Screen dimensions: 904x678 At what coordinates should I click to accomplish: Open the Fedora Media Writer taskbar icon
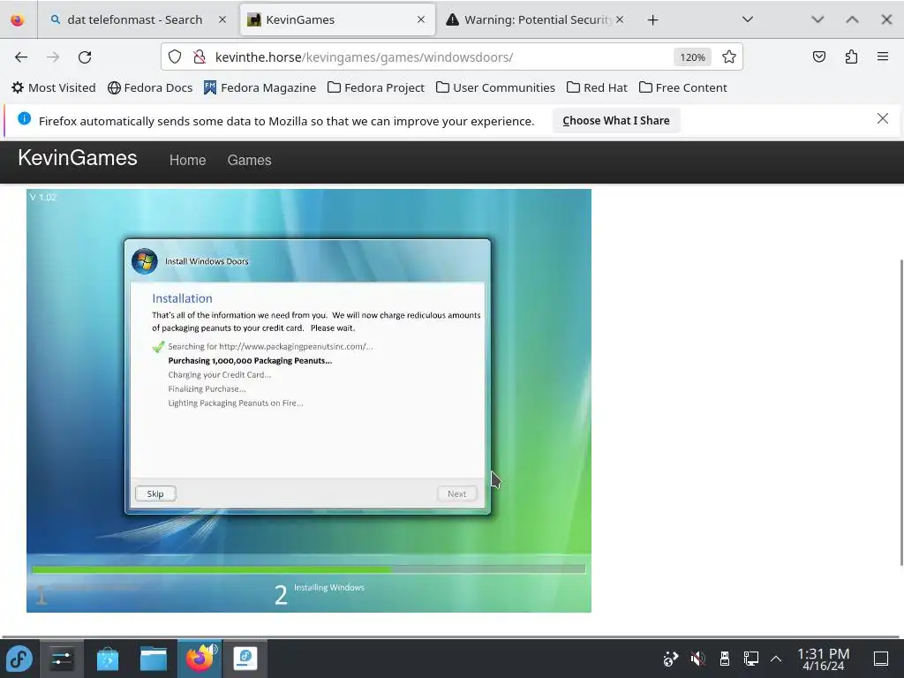(x=245, y=659)
